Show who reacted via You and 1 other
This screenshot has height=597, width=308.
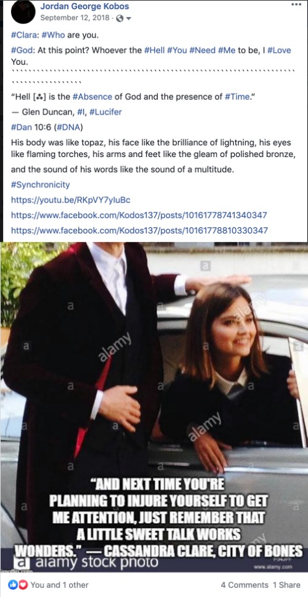click(59, 585)
